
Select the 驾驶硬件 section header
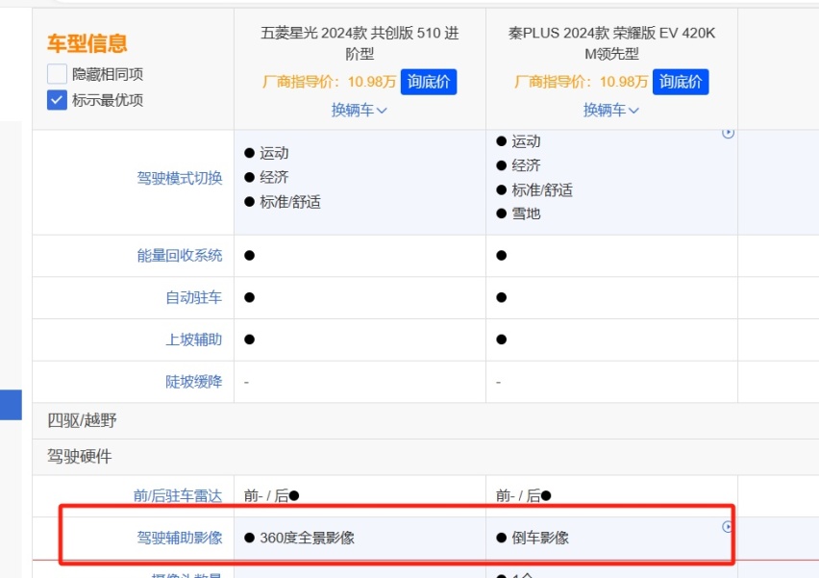(x=80, y=456)
